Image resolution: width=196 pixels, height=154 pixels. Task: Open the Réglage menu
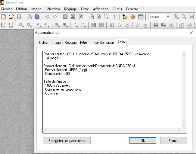[70, 9]
